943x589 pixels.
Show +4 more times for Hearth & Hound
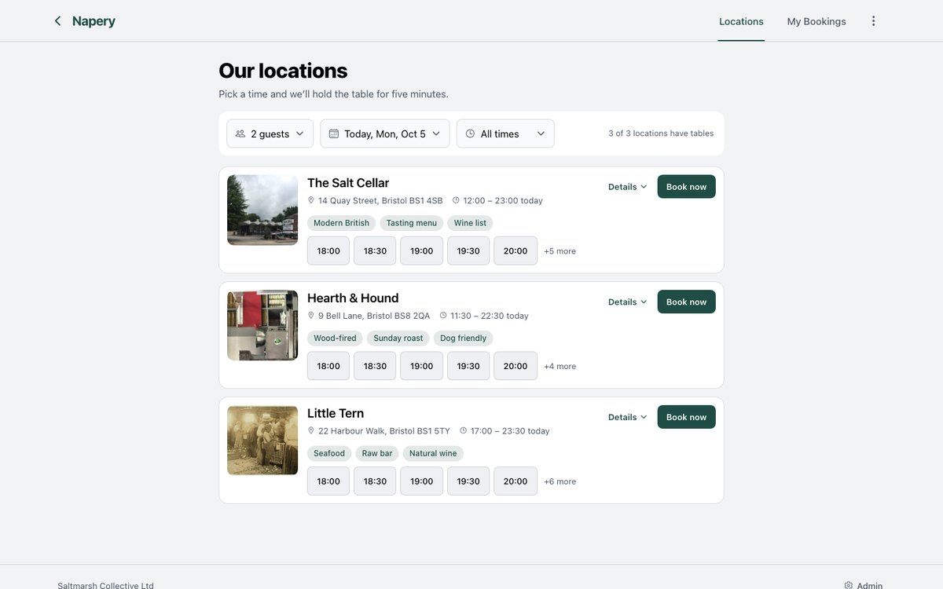point(560,366)
